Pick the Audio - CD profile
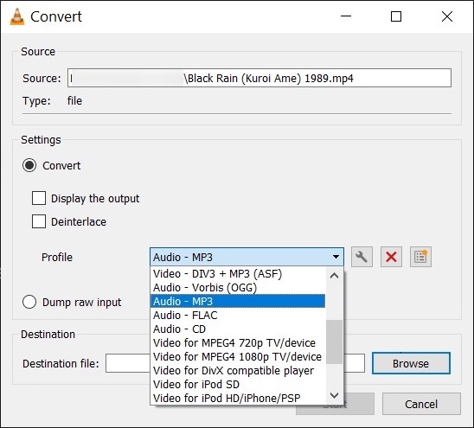 [x=238, y=329]
